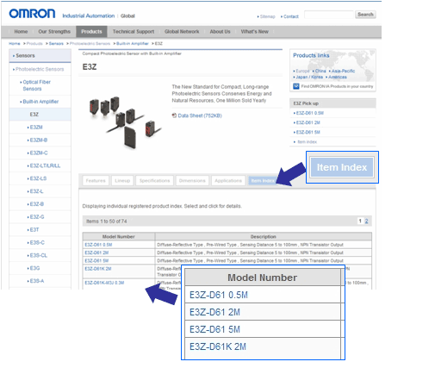This screenshot has height=368, width=435.
Task: Go to page 2 of items
Action: 366,221
